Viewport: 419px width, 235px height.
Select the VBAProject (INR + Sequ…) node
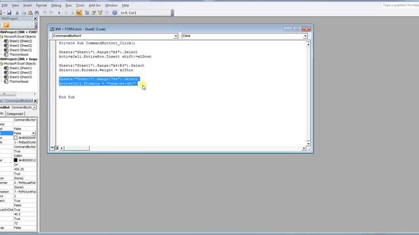pyautogui.click(x=19, y=59)
